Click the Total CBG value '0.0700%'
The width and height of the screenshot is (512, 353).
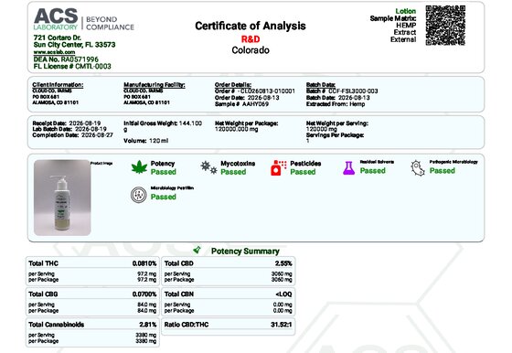(x=144, y=294)
